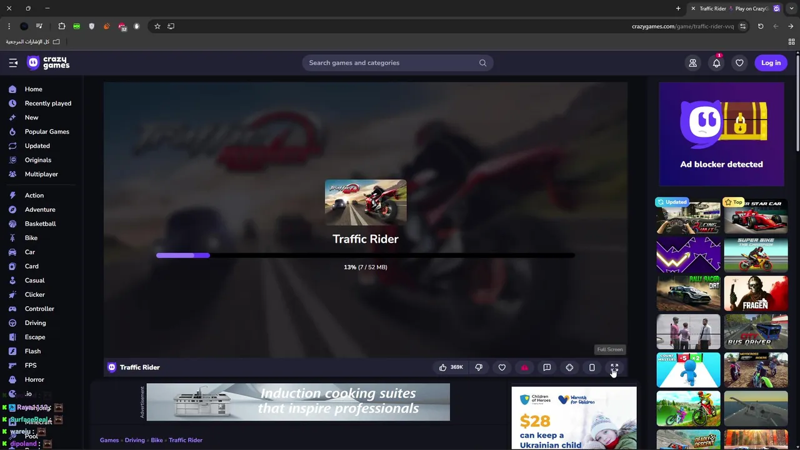The height and width of the screenshot is (450, 800).
Task: Open Basketball category in sidebar
Action: pos(40,224)
